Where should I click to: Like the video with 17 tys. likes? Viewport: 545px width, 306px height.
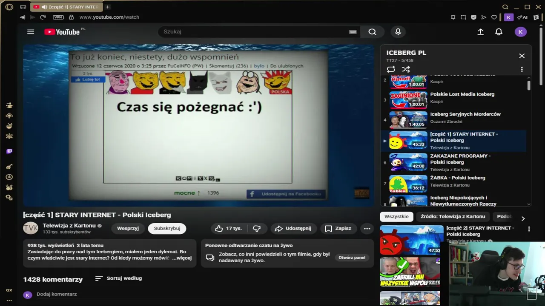(228, 229)
